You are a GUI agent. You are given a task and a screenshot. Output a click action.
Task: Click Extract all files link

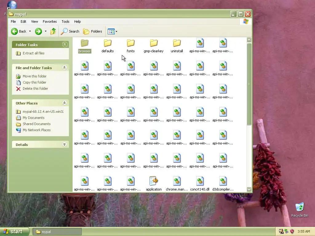pos(34,53)
